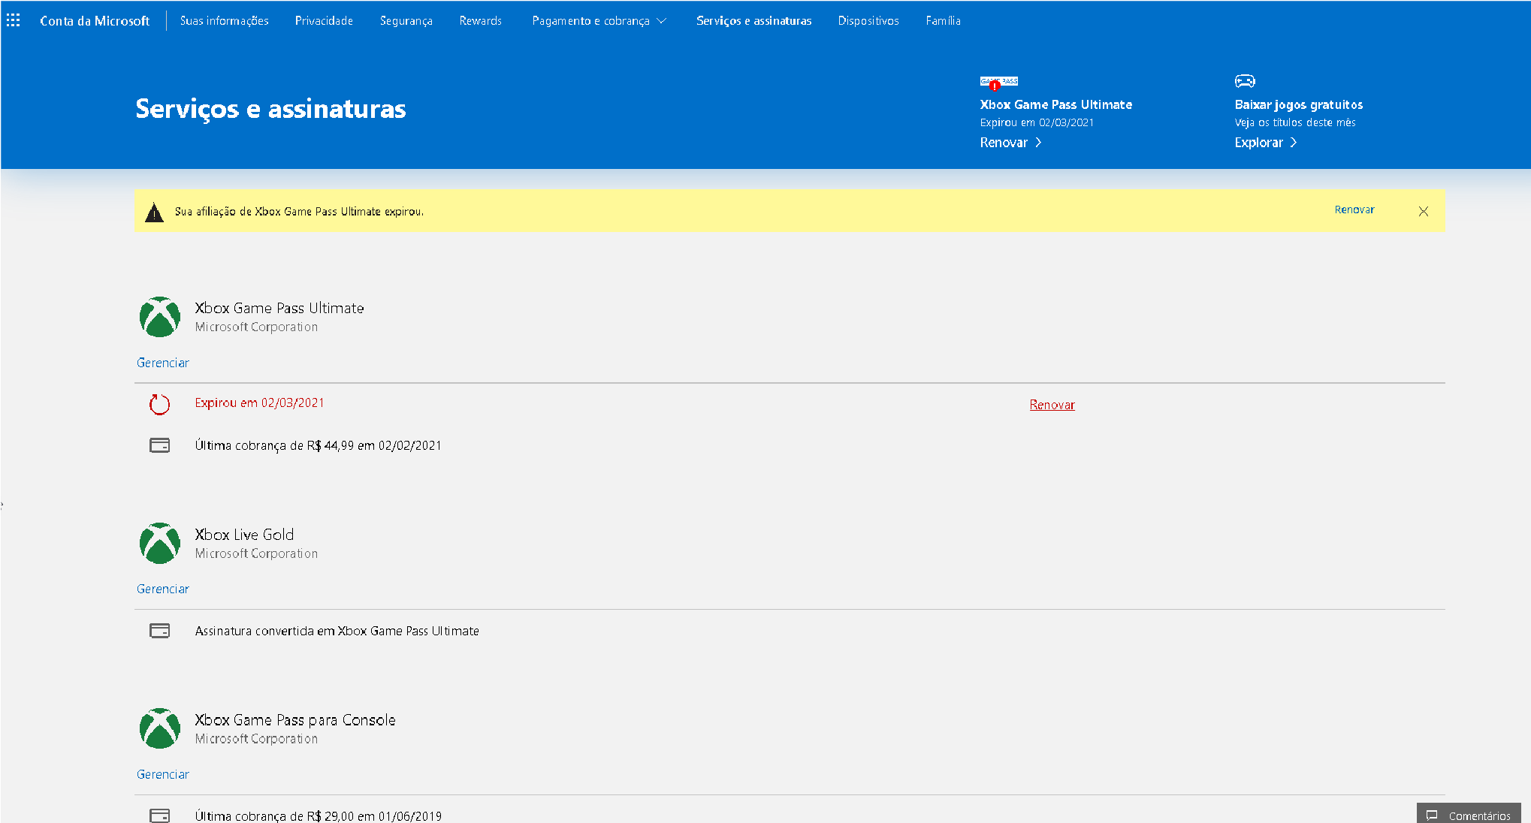This screenshot has height=823, width=1531.
Task: Click the red 'Expirou em 02/03/2021' text
Action: point(259,403)
